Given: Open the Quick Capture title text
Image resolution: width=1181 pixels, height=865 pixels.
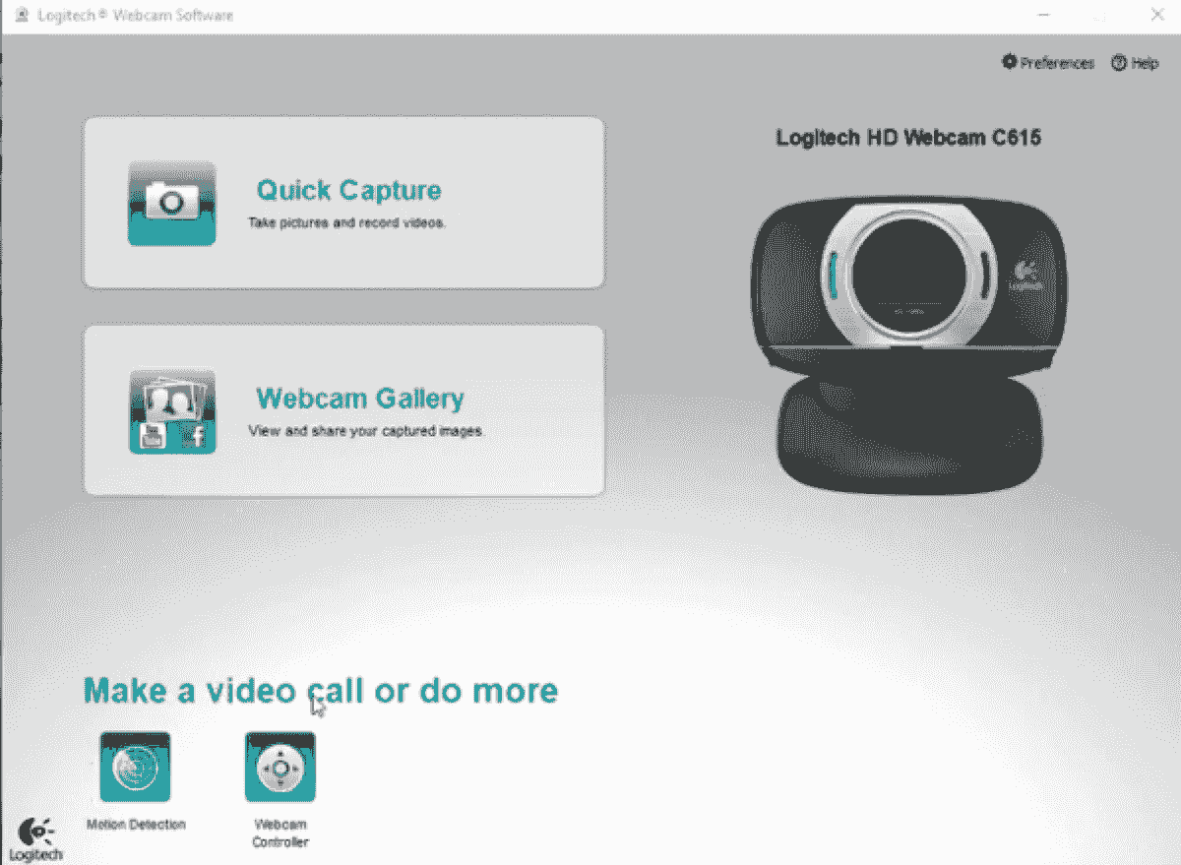Looking at the screenshot, I should pos(349,190).
